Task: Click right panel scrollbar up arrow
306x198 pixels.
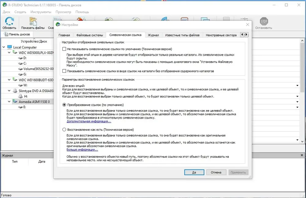Action: point(302,41)
